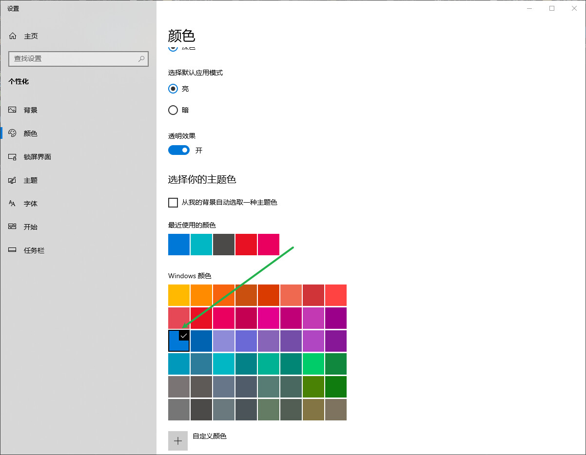This screenshot has width=586, height=455.
Task: Click the 自定义颜色 text label
Action: (x=210, y=436)
